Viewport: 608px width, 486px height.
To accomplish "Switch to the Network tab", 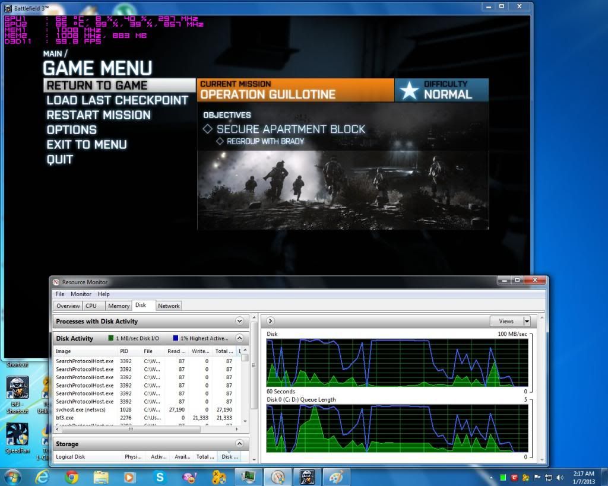I will coord(169,306).
